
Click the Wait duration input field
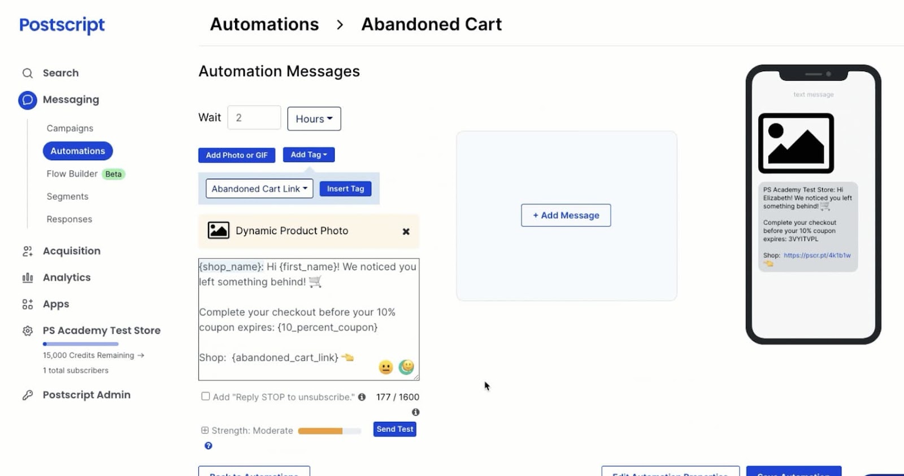tap(254, 118)
